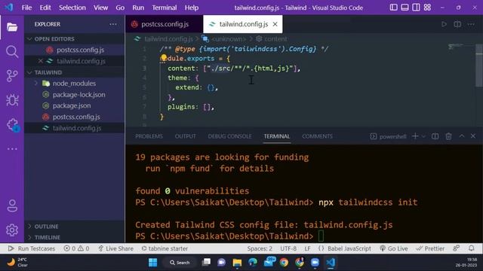
Task: Close tailwind.config.js in Open Editors list
Action: coord(40,61)
